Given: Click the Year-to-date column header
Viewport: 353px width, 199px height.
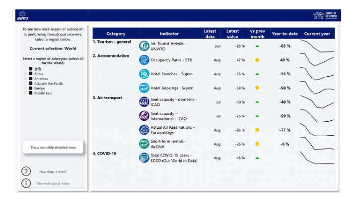Looking at the screenshot, I should click(x=284, y=34).
